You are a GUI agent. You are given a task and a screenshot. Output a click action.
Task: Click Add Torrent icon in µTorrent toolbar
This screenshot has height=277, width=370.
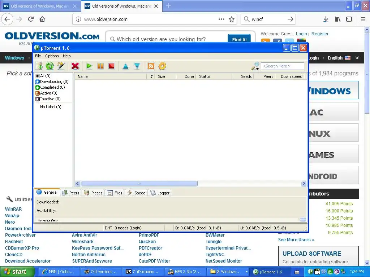click(x=39, y=66)
